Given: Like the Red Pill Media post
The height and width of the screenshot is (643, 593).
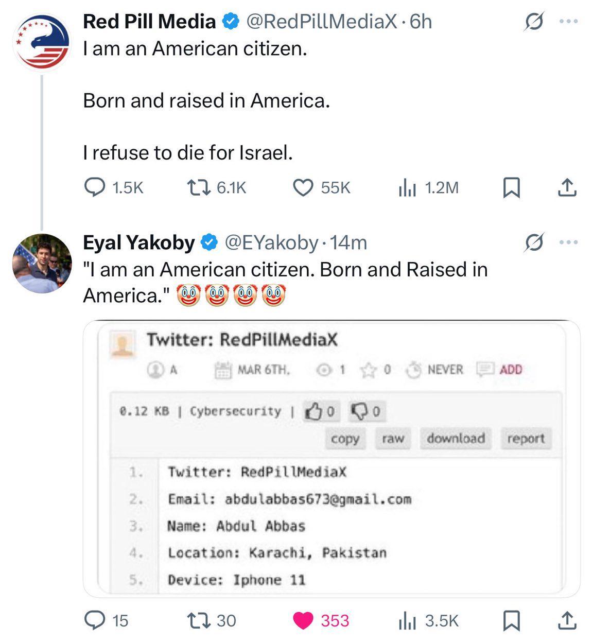Looking at the screenshot, I should point(303,188).
